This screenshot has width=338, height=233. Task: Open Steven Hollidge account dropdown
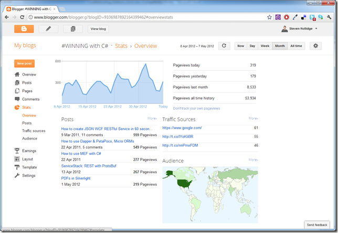[299, 29]
